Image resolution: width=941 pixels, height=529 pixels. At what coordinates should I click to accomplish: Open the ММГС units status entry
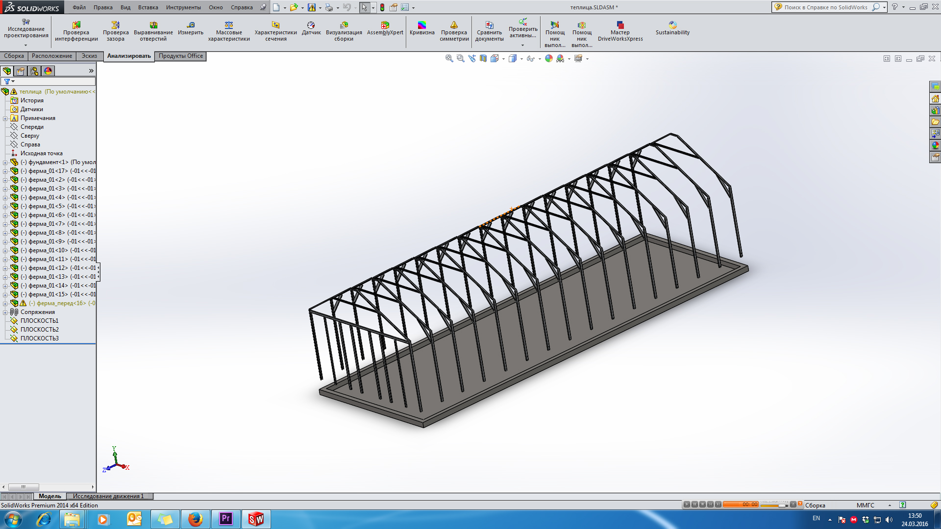click(x=865, y=505)
